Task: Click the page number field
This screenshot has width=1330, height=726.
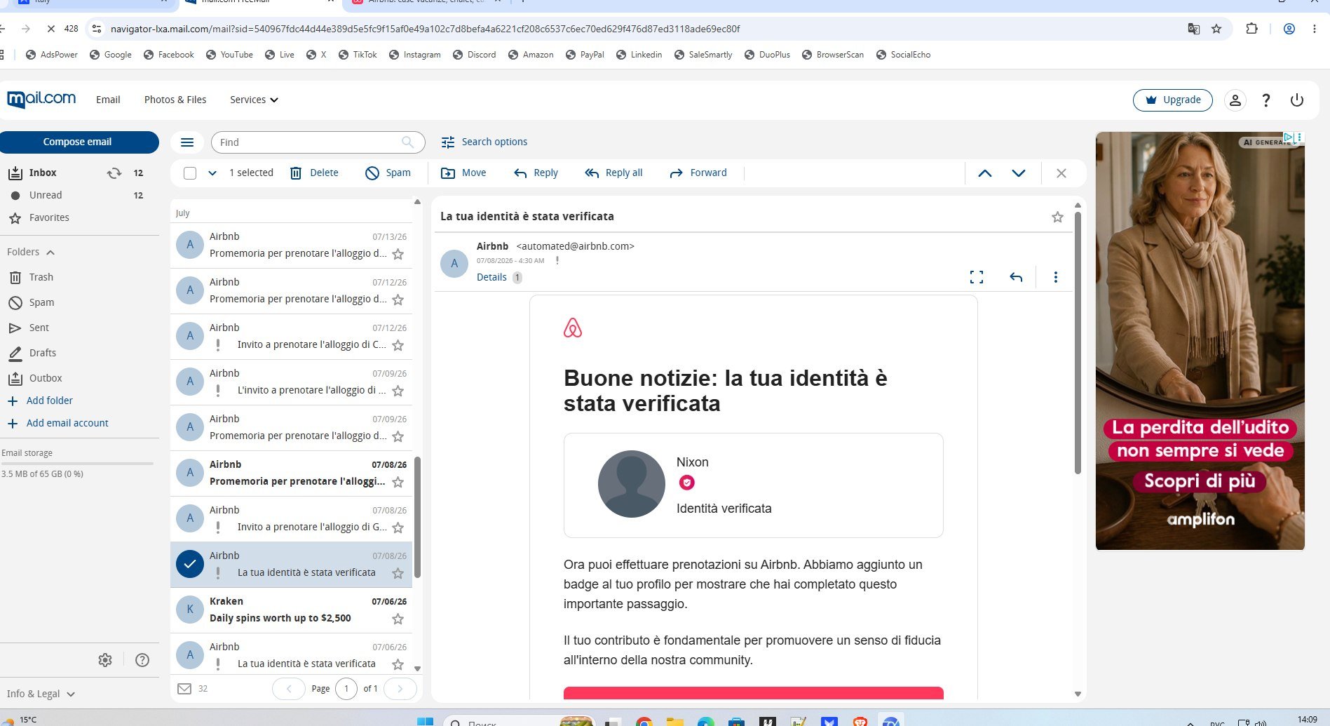Action: click(346, 689)
